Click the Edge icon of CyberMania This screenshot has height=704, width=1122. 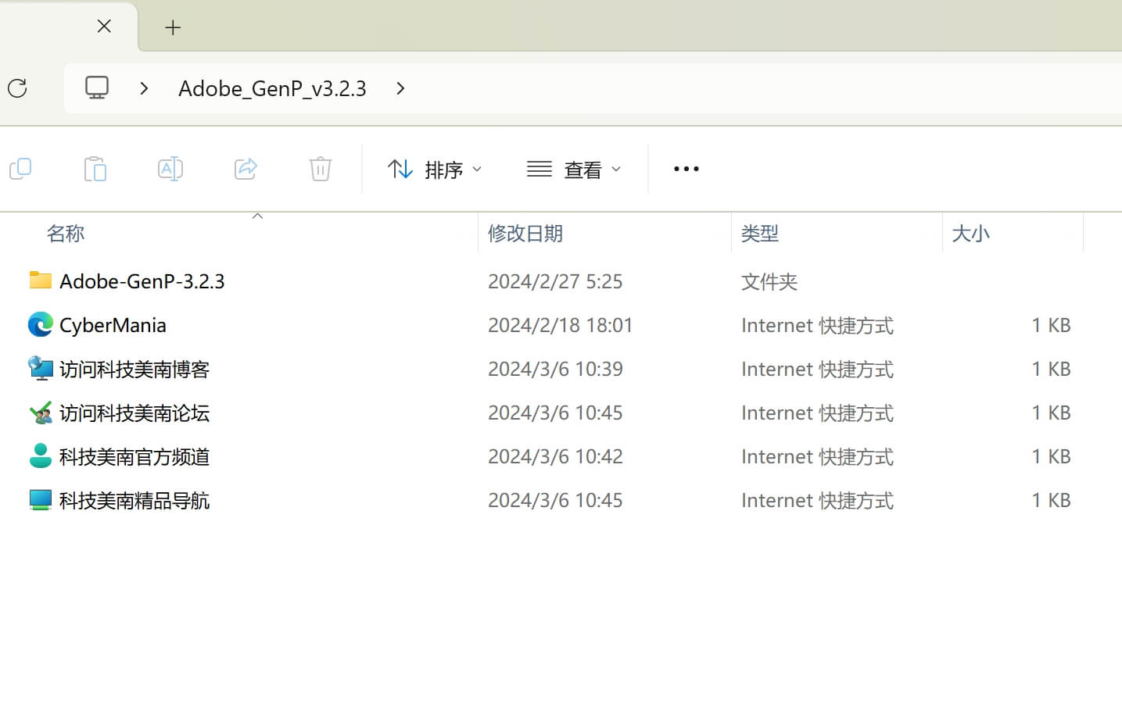[41, 324]
